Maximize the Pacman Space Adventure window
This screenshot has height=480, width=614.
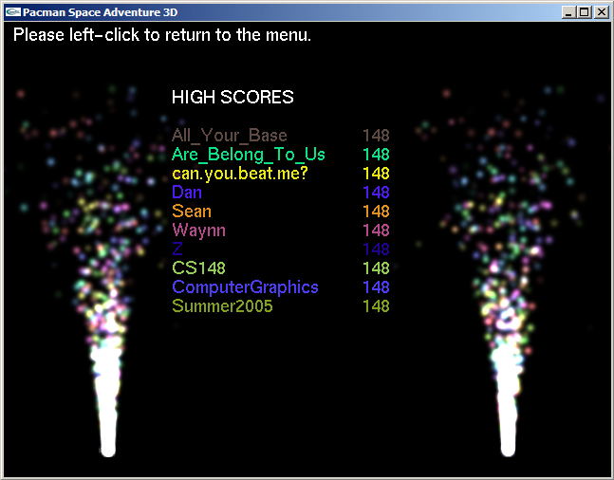pos(583,12)
